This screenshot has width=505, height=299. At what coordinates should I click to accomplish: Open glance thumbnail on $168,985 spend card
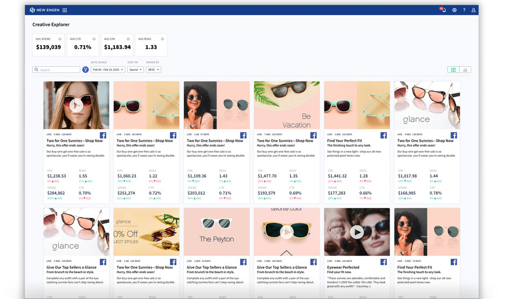(x=427, y=105)
